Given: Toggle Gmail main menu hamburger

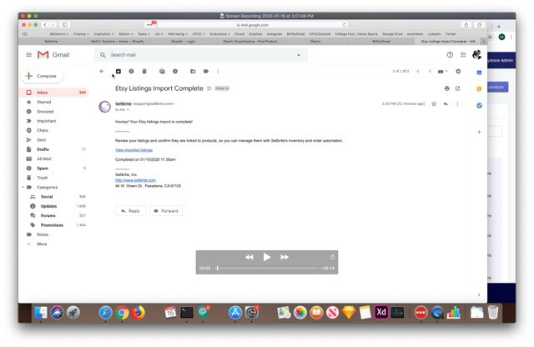Looking at the screenshot, I should (29, 55).
